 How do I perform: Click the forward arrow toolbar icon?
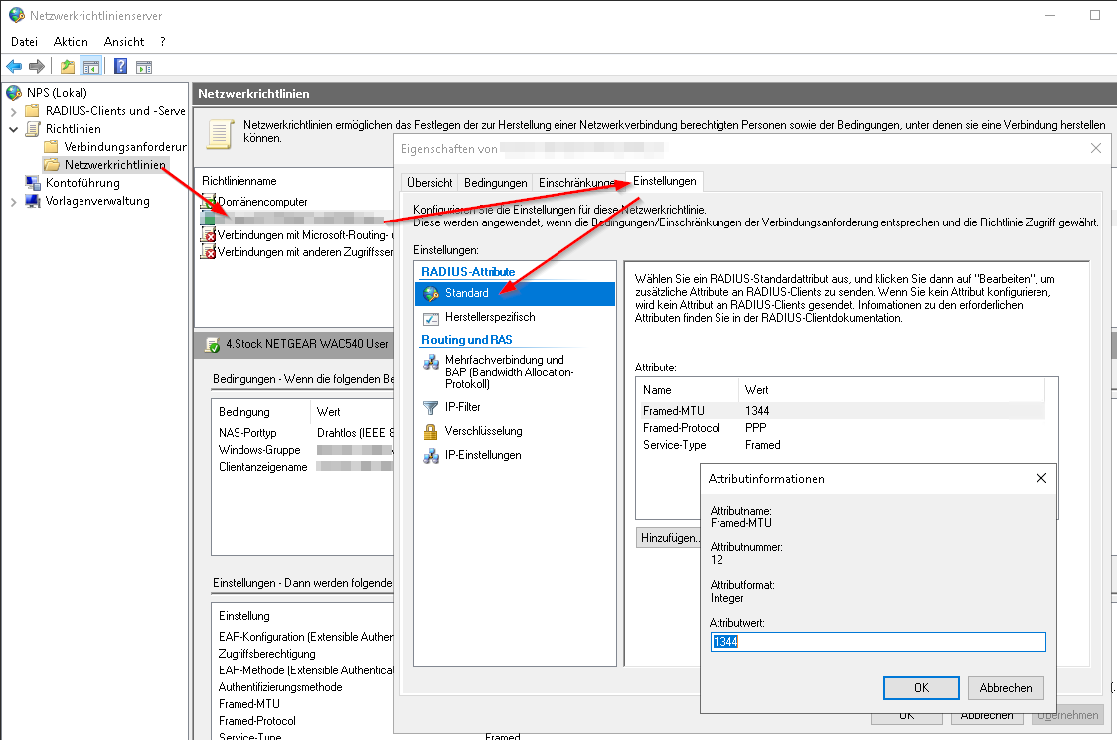[x=37, y=67]
